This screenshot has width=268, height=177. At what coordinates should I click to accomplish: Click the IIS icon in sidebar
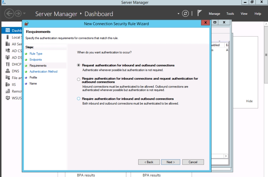[8, 85]
